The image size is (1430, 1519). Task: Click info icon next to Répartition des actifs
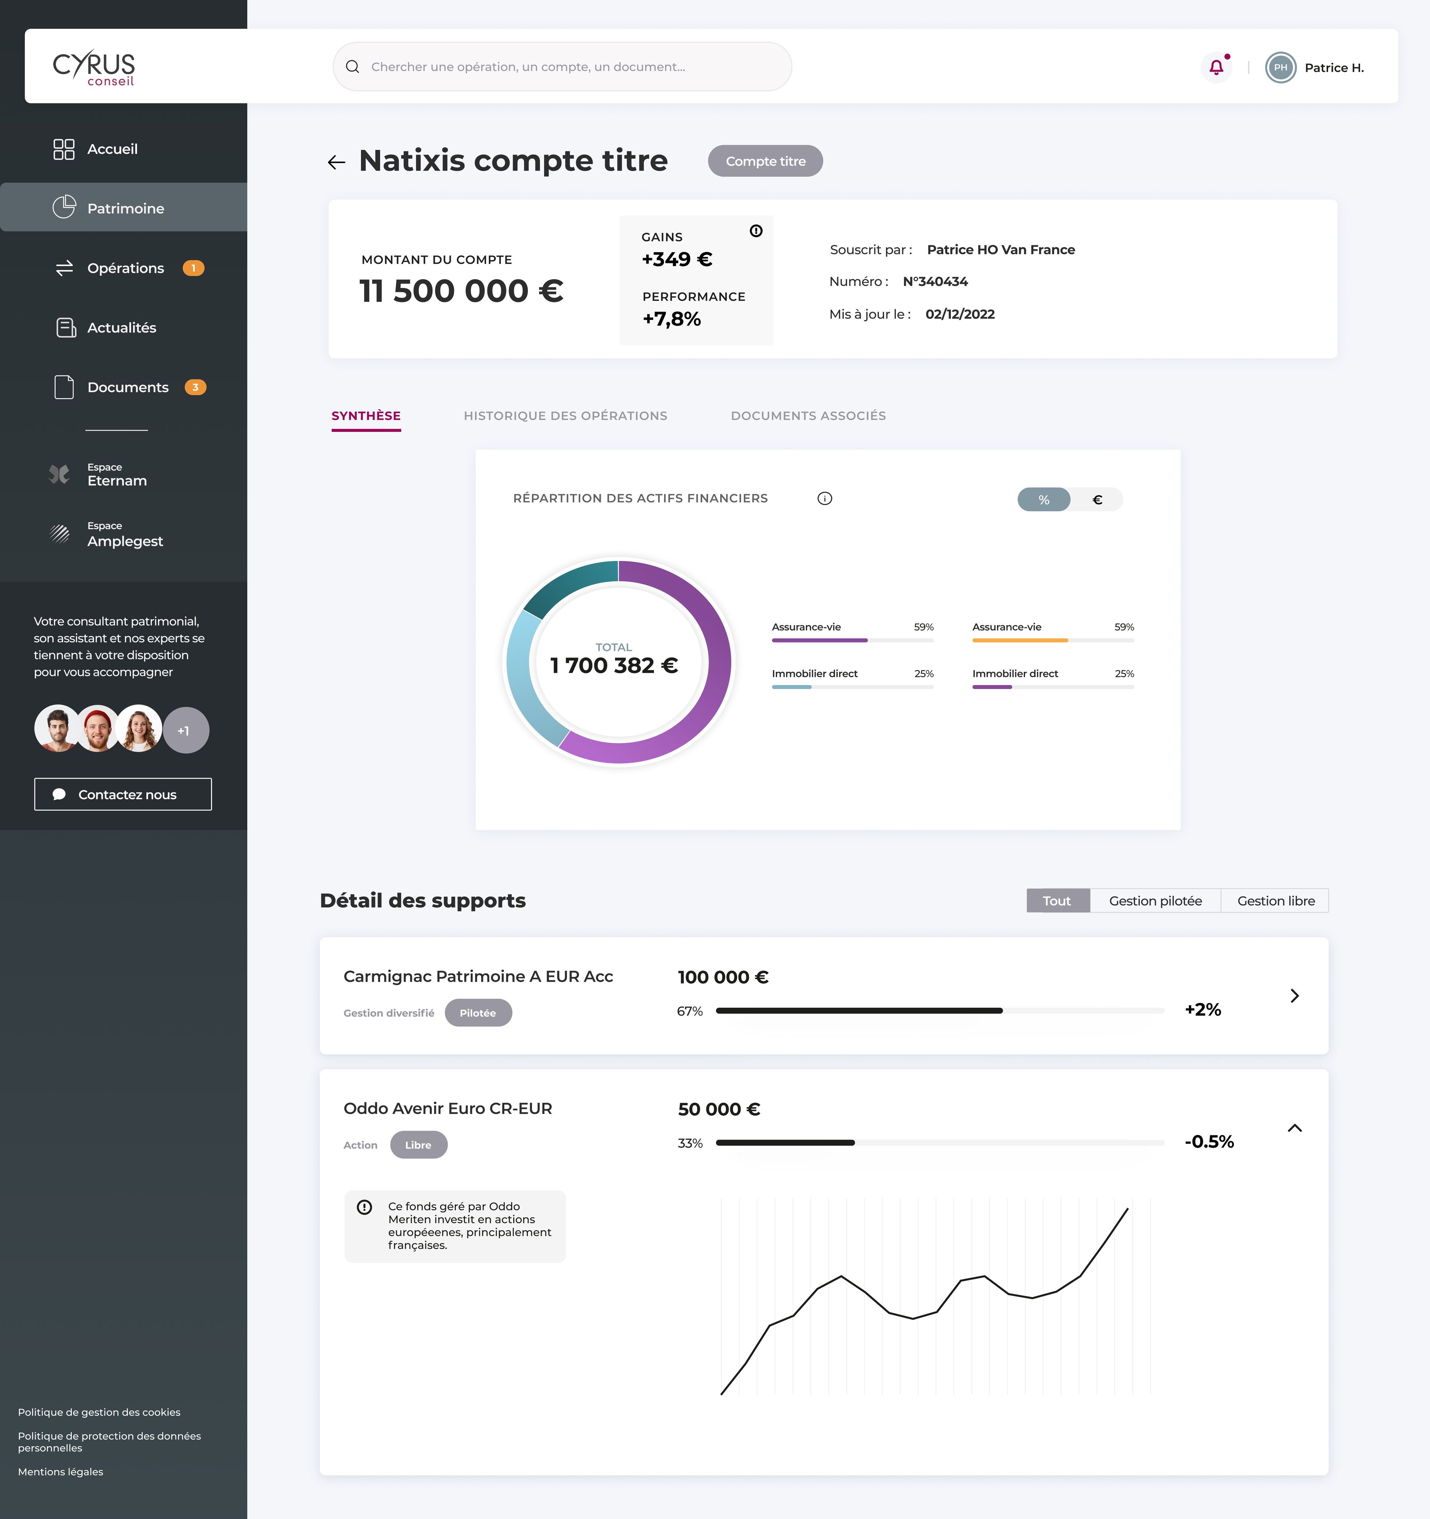coord(825,498)
